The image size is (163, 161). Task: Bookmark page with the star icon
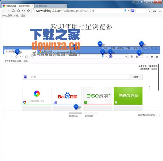pos(28,11)
